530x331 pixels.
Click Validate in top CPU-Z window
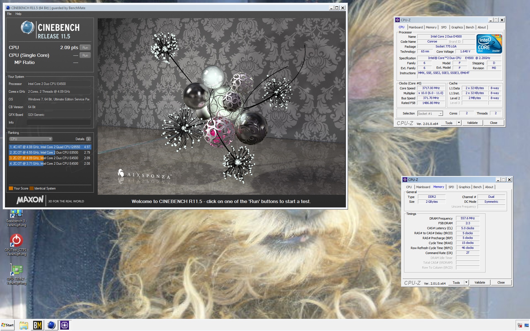pyautogui.click(x=472, y=123)
